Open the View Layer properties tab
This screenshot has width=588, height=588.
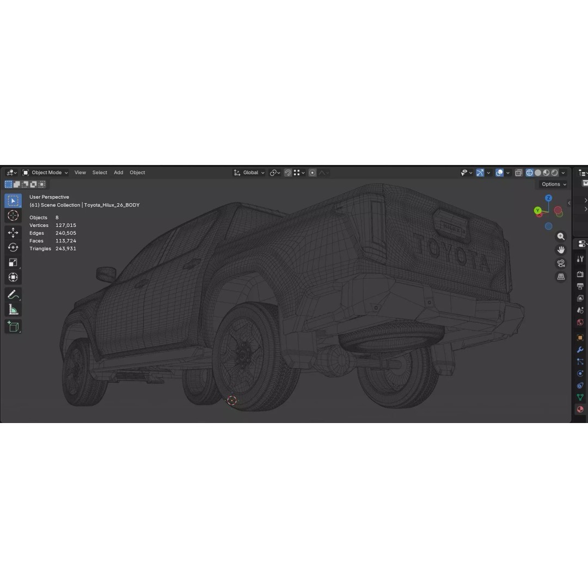click(x=580, y=298)
